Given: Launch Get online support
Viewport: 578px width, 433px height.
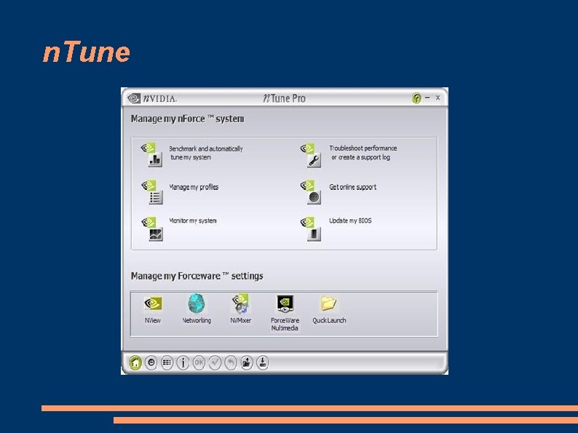Looking at the screenshot, I should coord(339,192).
